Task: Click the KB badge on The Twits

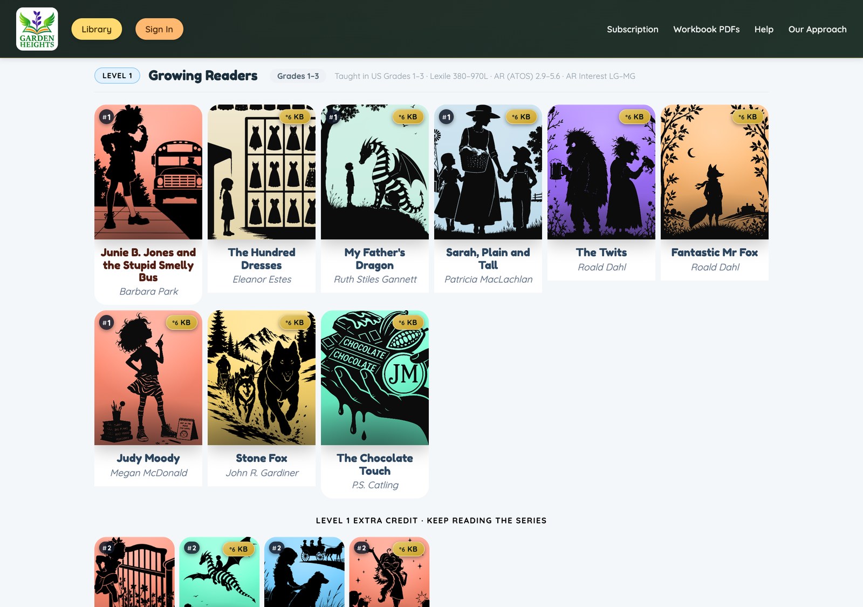Action: (x=634, y=117)
